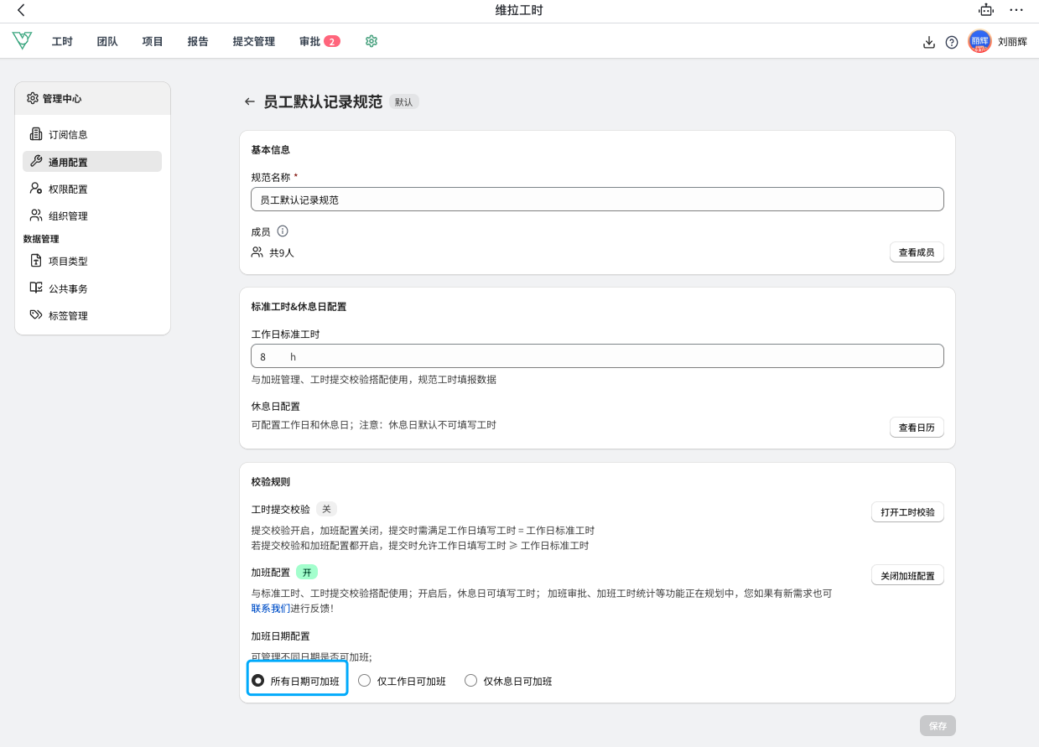Click the 关闭加班配置 button

coord(907,576)
